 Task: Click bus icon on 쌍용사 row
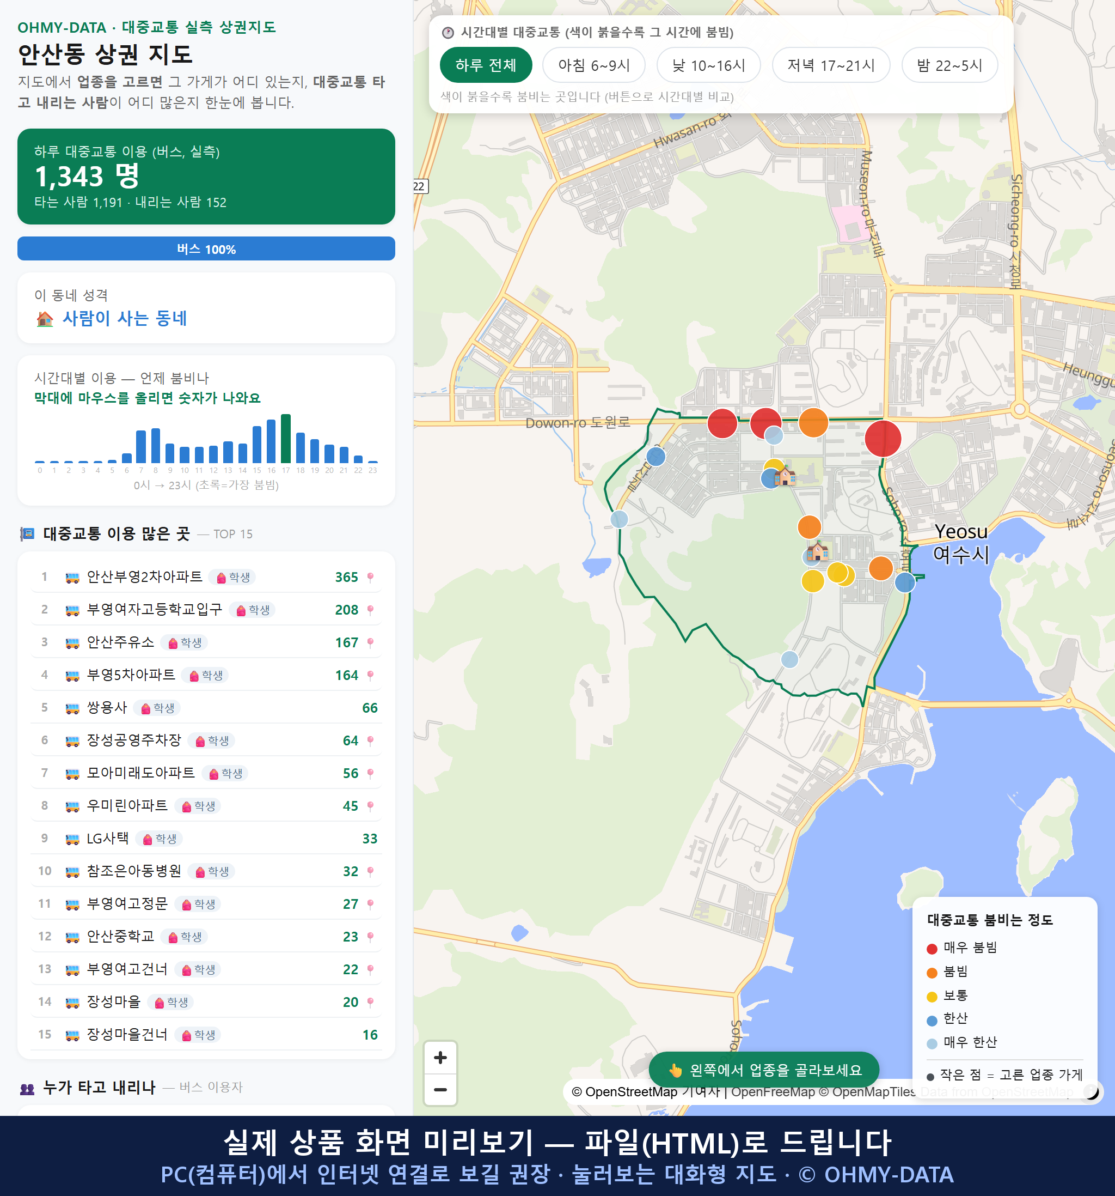[x=72, y=708]
